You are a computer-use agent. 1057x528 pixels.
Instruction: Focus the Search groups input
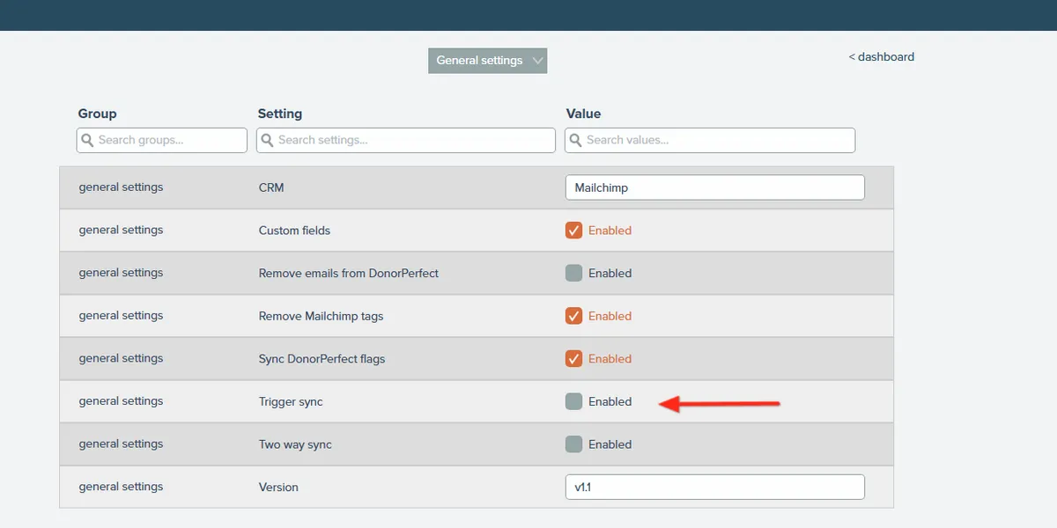click(x=162, y=140)
